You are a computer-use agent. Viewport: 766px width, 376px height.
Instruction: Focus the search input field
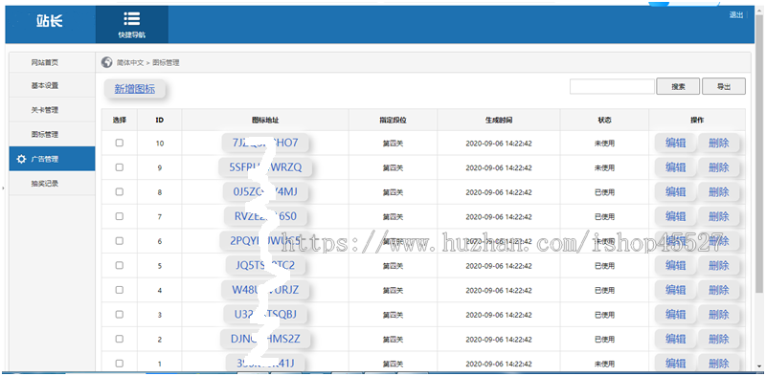612,86
